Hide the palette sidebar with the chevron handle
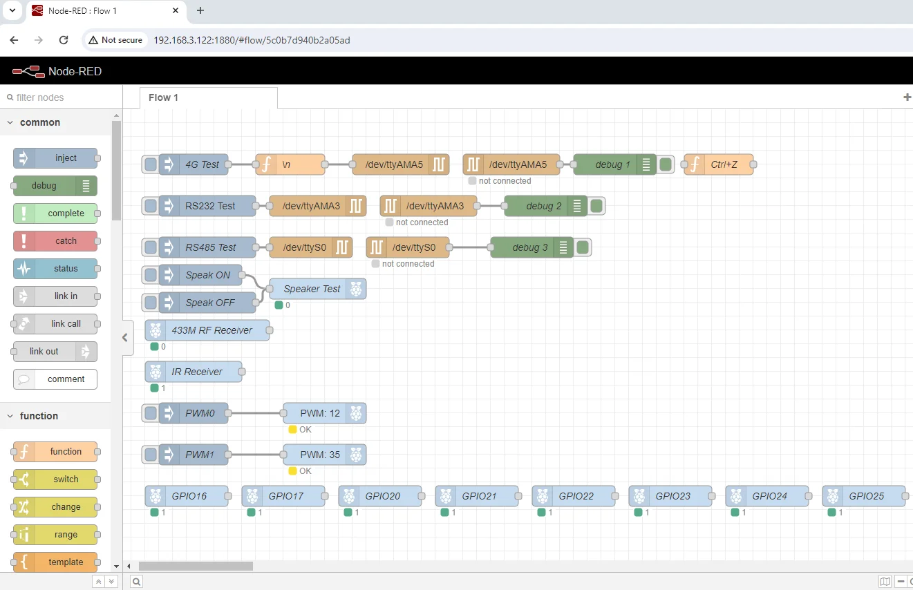The width and height of the screenshot is (913, 590). pyautogui.click(x=125, y=338)
